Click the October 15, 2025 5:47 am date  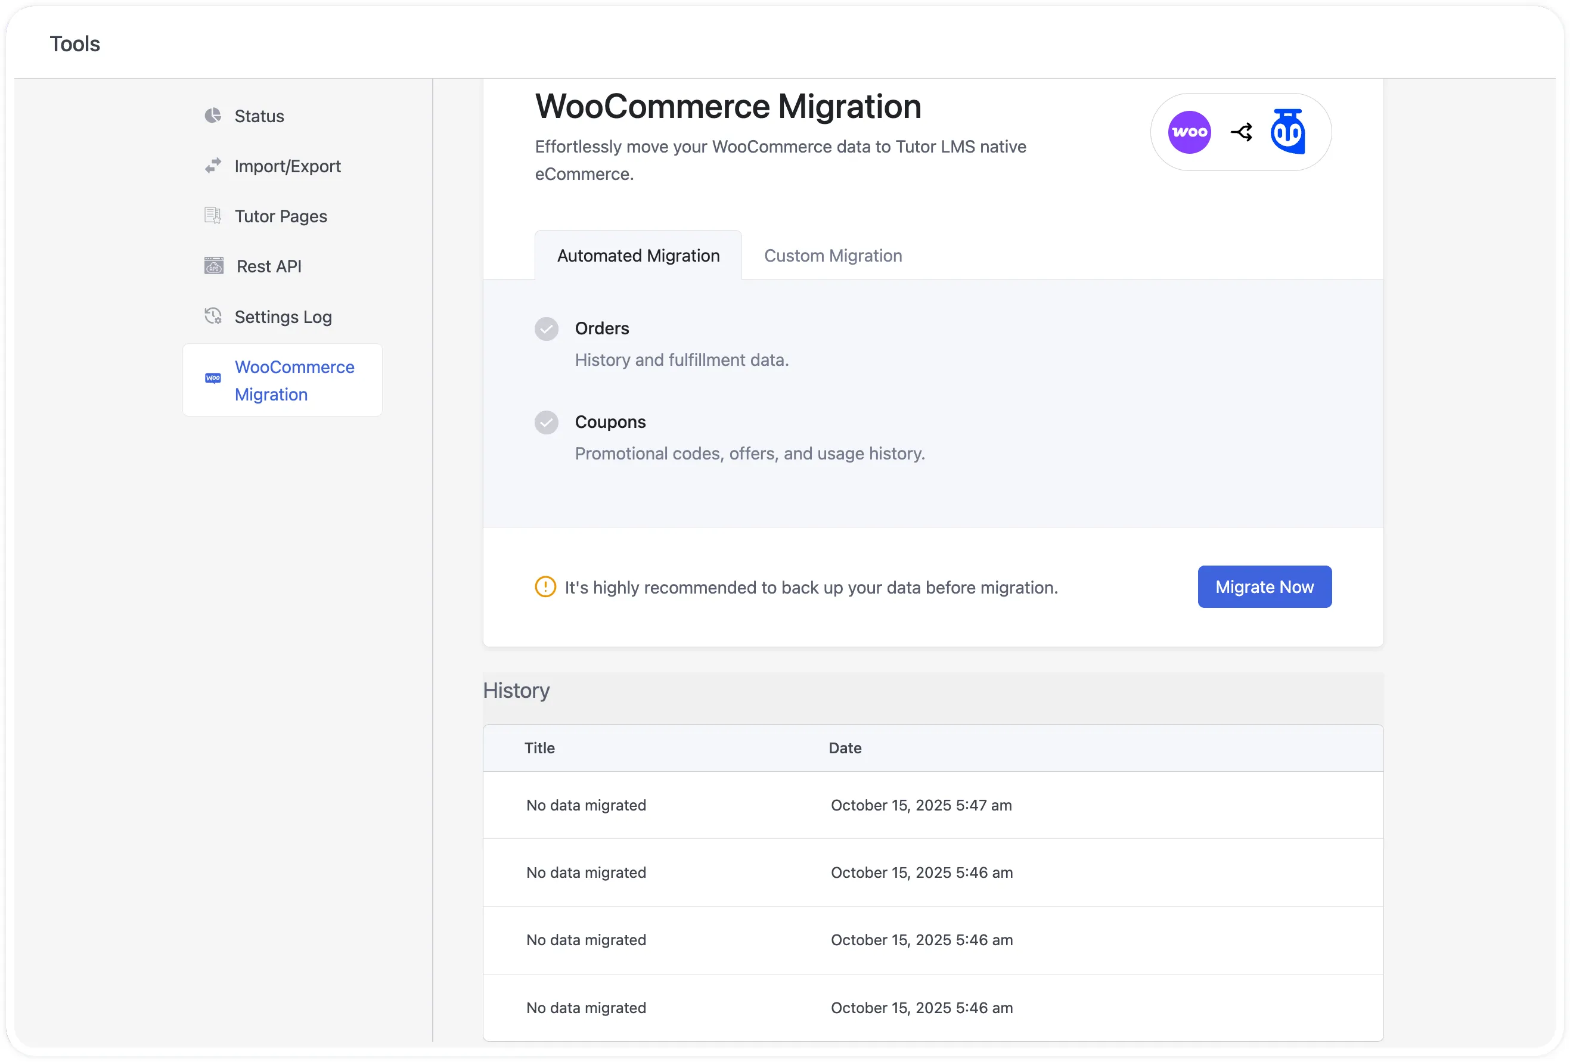pos(921,805)
